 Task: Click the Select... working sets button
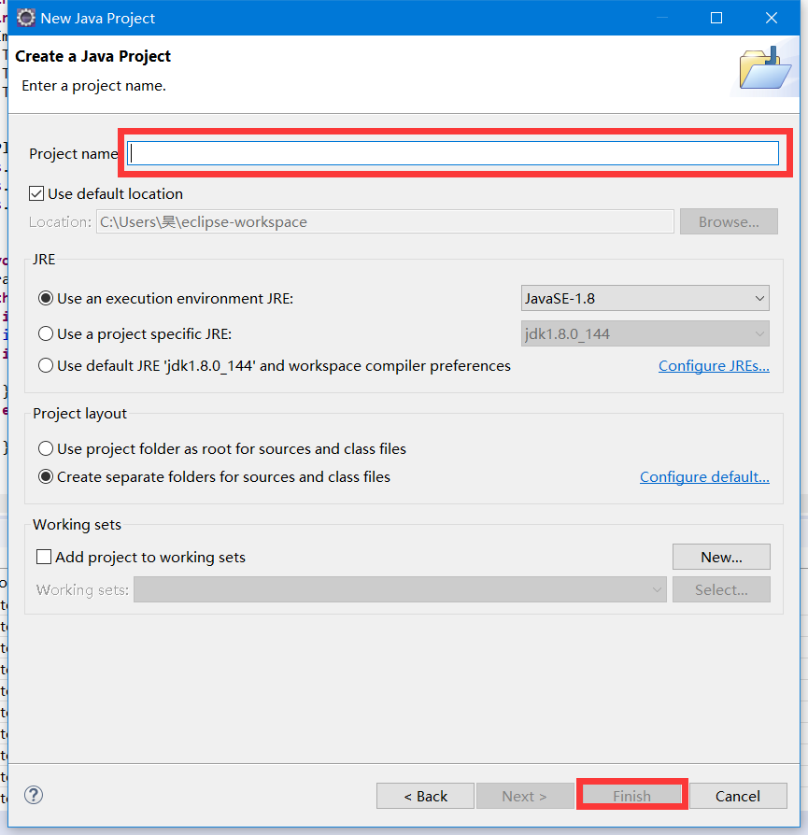click(x=721, y=589)
